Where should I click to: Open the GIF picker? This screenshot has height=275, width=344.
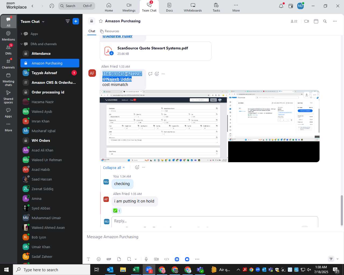109,259
